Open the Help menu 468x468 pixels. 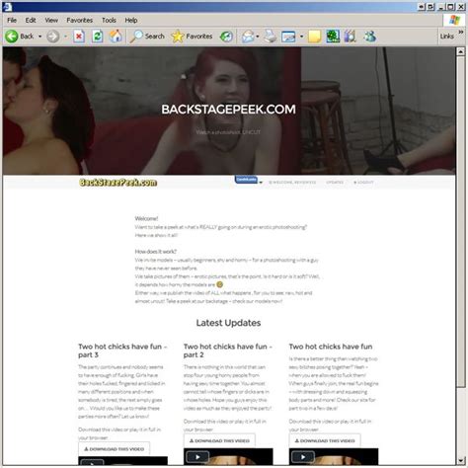click(x=131, y=20)
